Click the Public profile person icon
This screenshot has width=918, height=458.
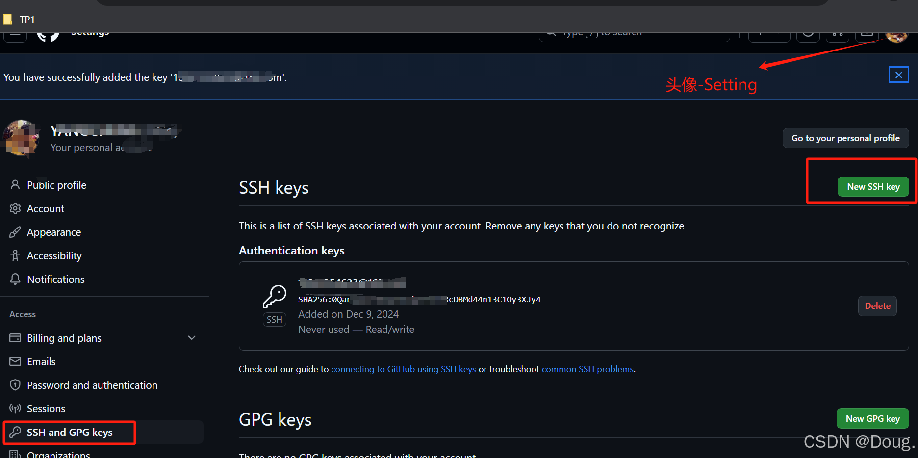pos(15,185)
